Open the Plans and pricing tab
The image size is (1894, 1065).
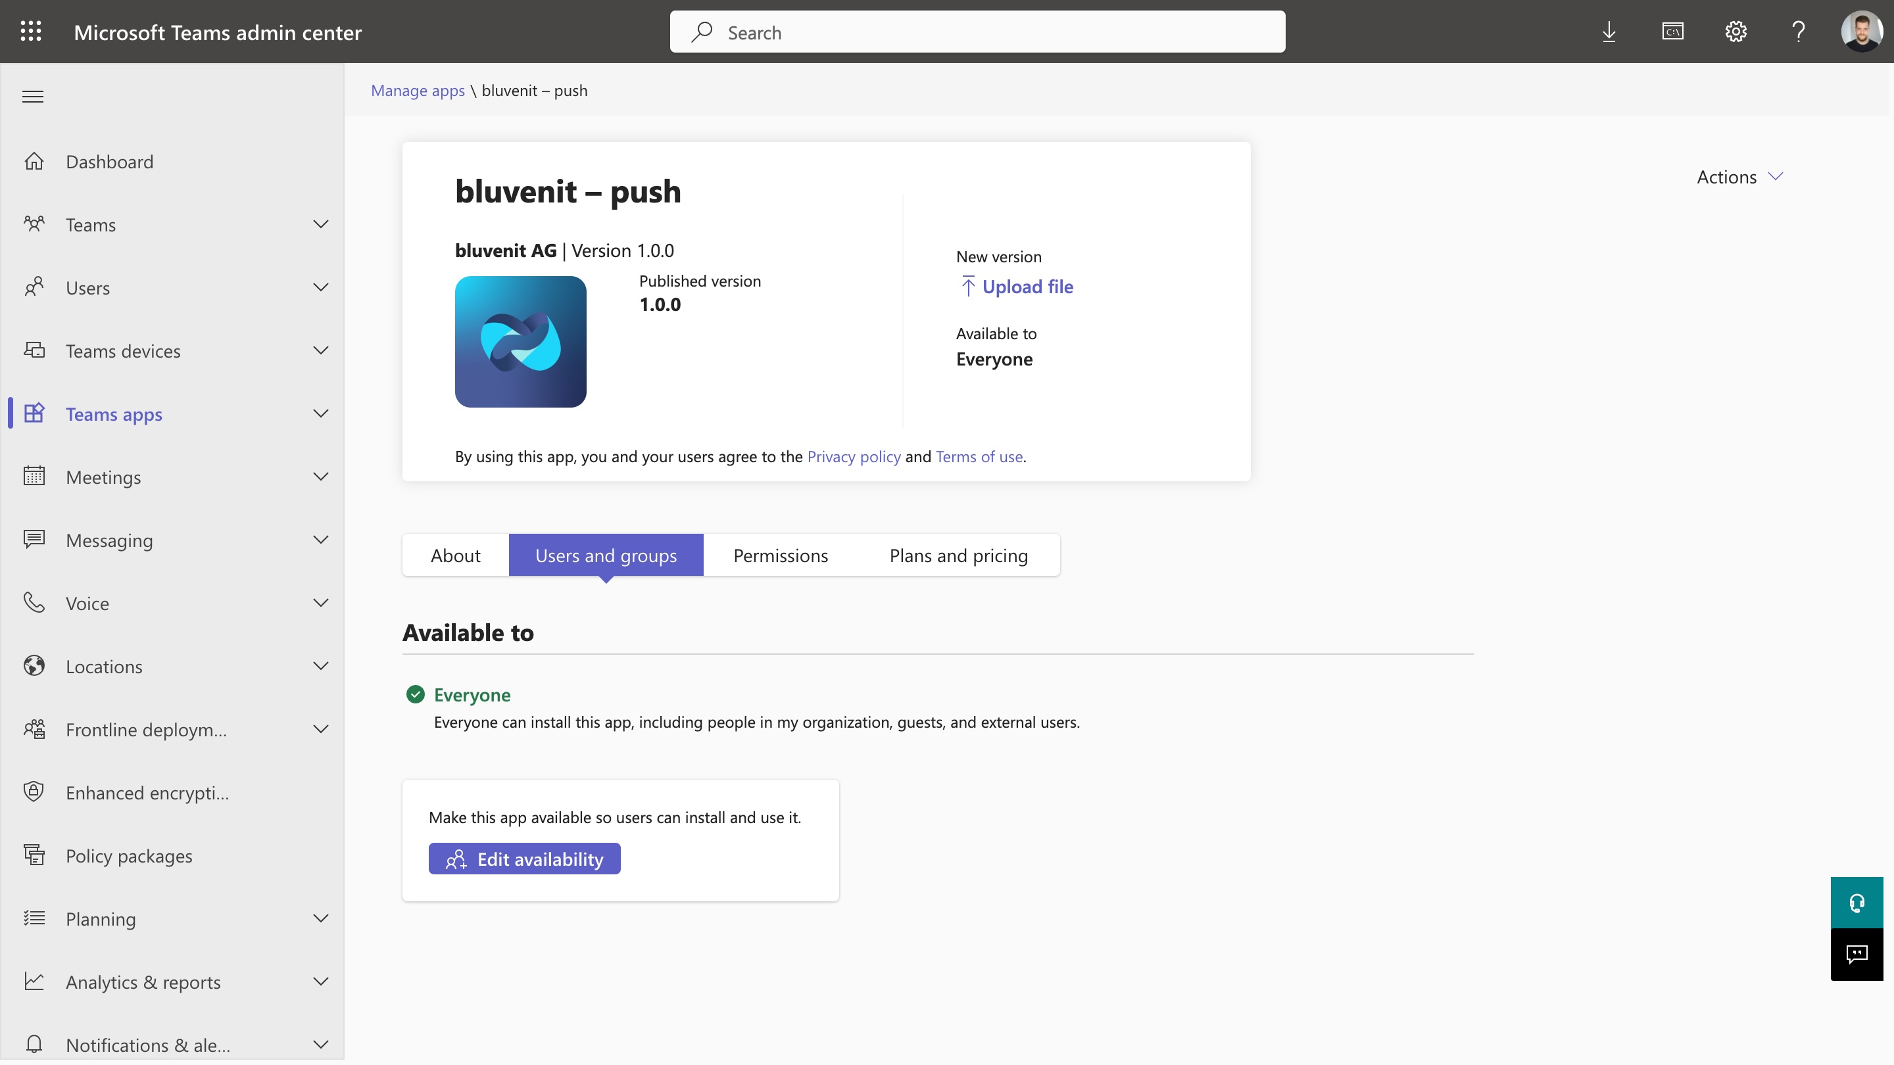(959, 555)
